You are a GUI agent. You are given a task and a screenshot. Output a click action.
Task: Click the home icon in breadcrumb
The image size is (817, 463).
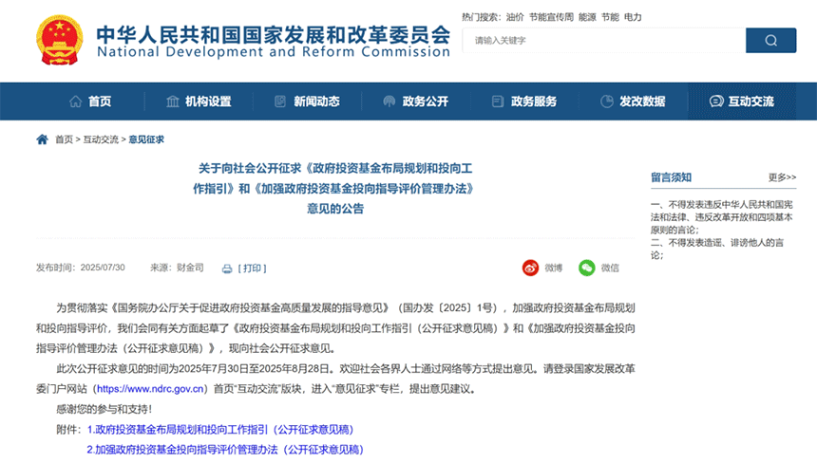pyautogui.click(x=42, y=139)
